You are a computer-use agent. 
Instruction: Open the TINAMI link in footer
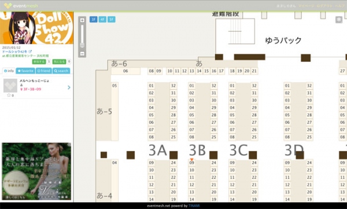click(194, 206)
